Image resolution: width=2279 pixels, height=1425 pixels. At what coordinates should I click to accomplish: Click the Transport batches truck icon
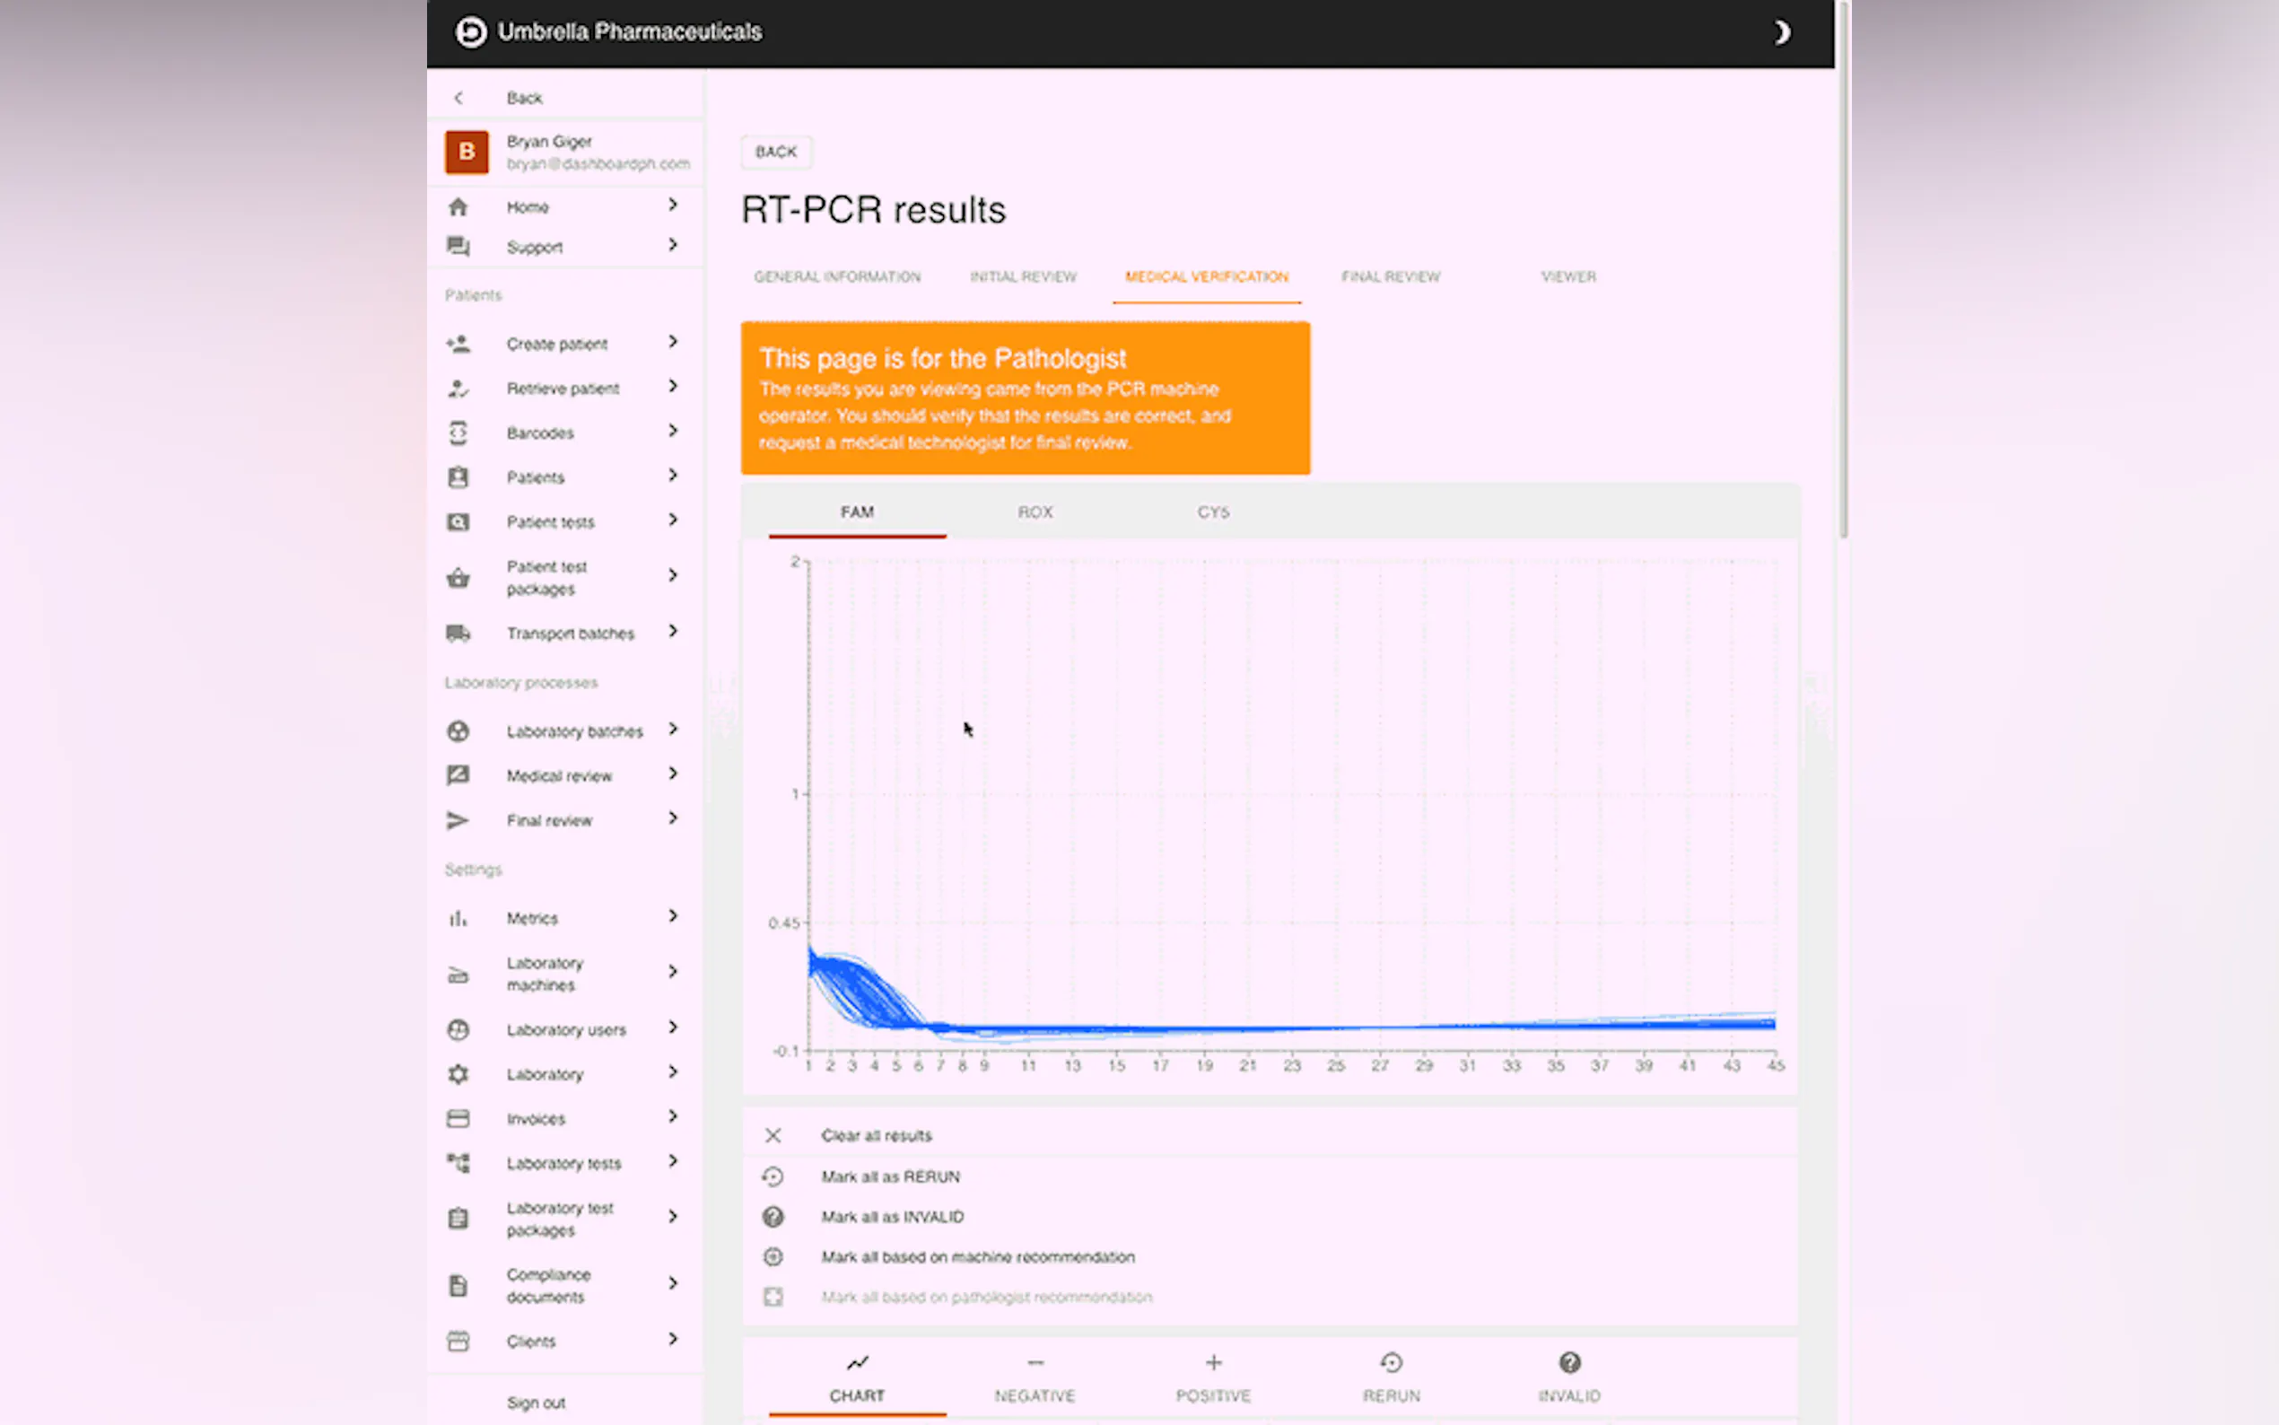(458, 634)
